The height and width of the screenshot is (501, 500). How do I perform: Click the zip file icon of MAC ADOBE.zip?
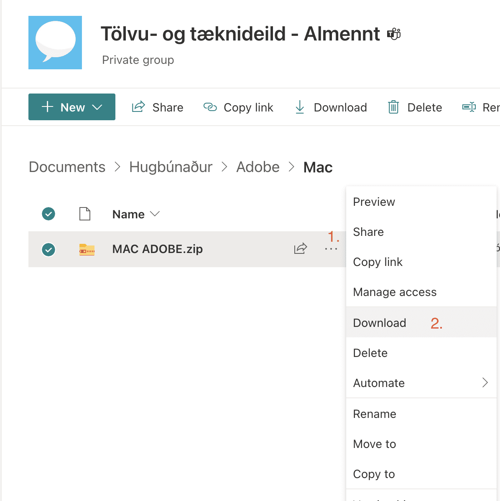(x=87, y=249)
